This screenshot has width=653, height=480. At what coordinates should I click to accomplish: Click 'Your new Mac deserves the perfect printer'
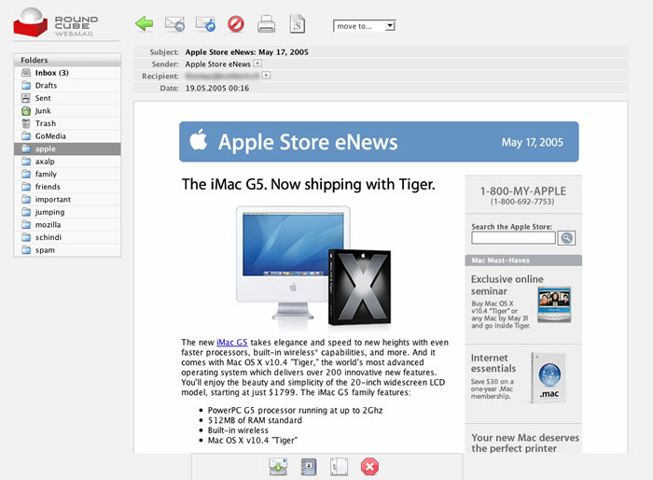[525, 443]
